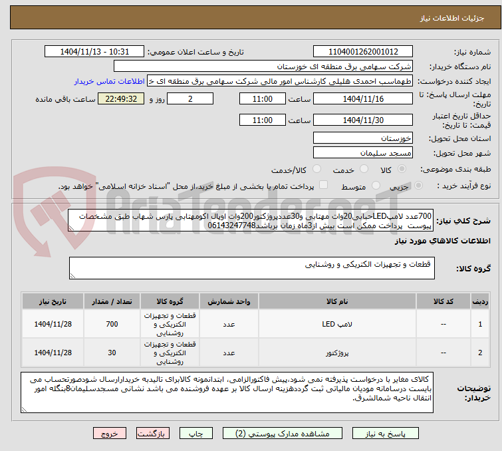502x451 pixels.
Task: Click the date cell in the پروژکتور row
Action: point(53,353)
